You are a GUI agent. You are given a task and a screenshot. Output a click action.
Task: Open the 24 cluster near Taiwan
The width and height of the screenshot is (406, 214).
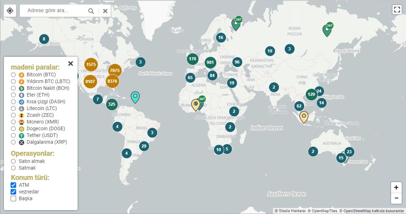coord(319,91)
